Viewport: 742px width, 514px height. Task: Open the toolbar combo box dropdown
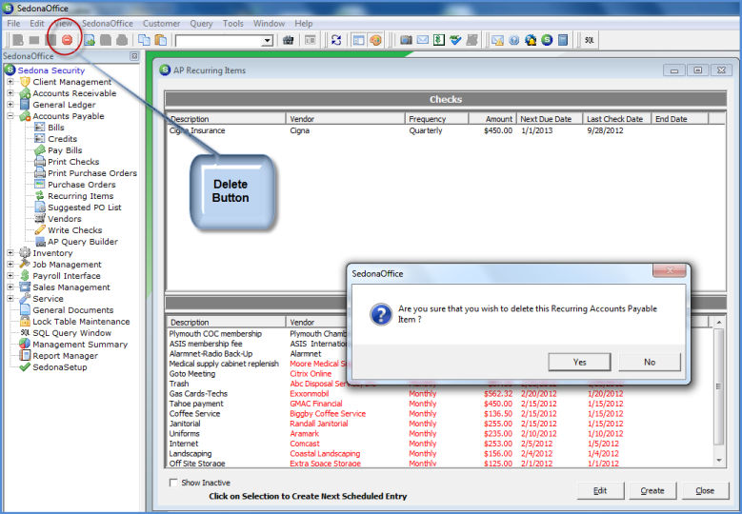[267, 41]
